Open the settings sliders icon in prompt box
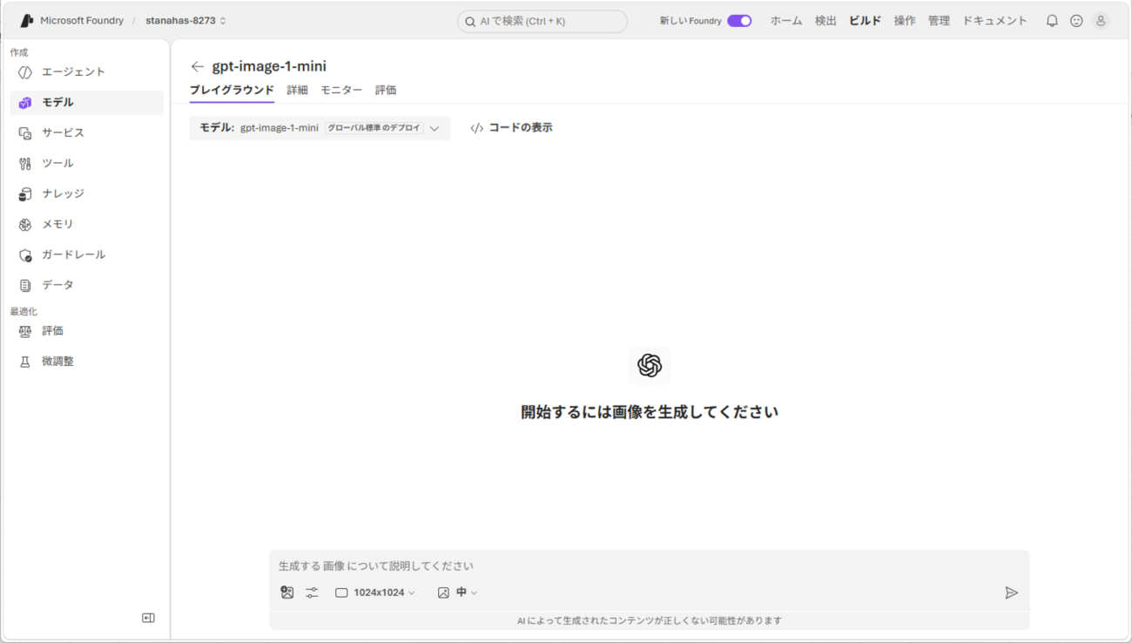This screenshot has width=1132, height=643. [312, 592]
